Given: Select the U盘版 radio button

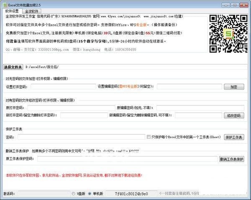Looking at the screenshot, I should [x=73, y=194].
